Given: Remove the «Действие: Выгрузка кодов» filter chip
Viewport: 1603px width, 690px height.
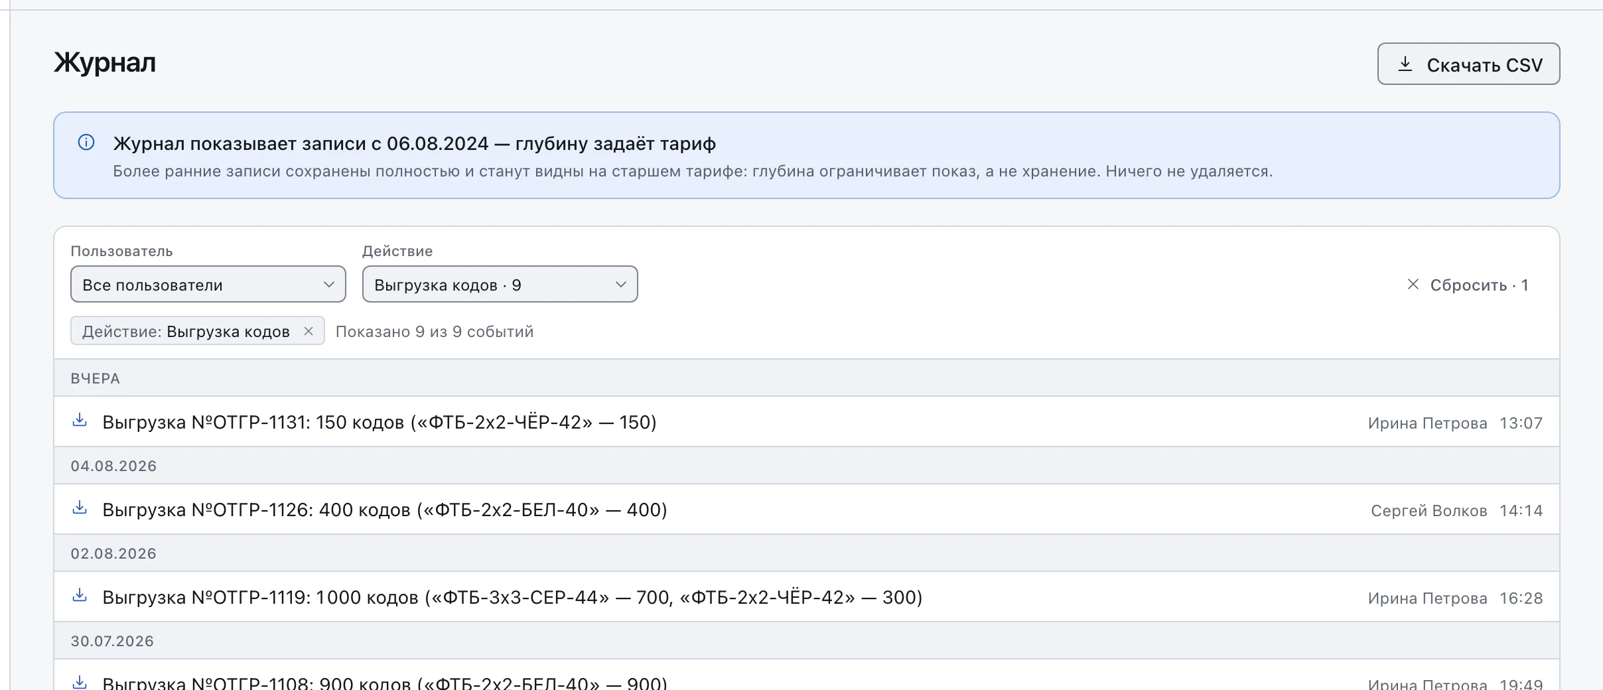Looking at the screenshot, I should coord(309,331).
